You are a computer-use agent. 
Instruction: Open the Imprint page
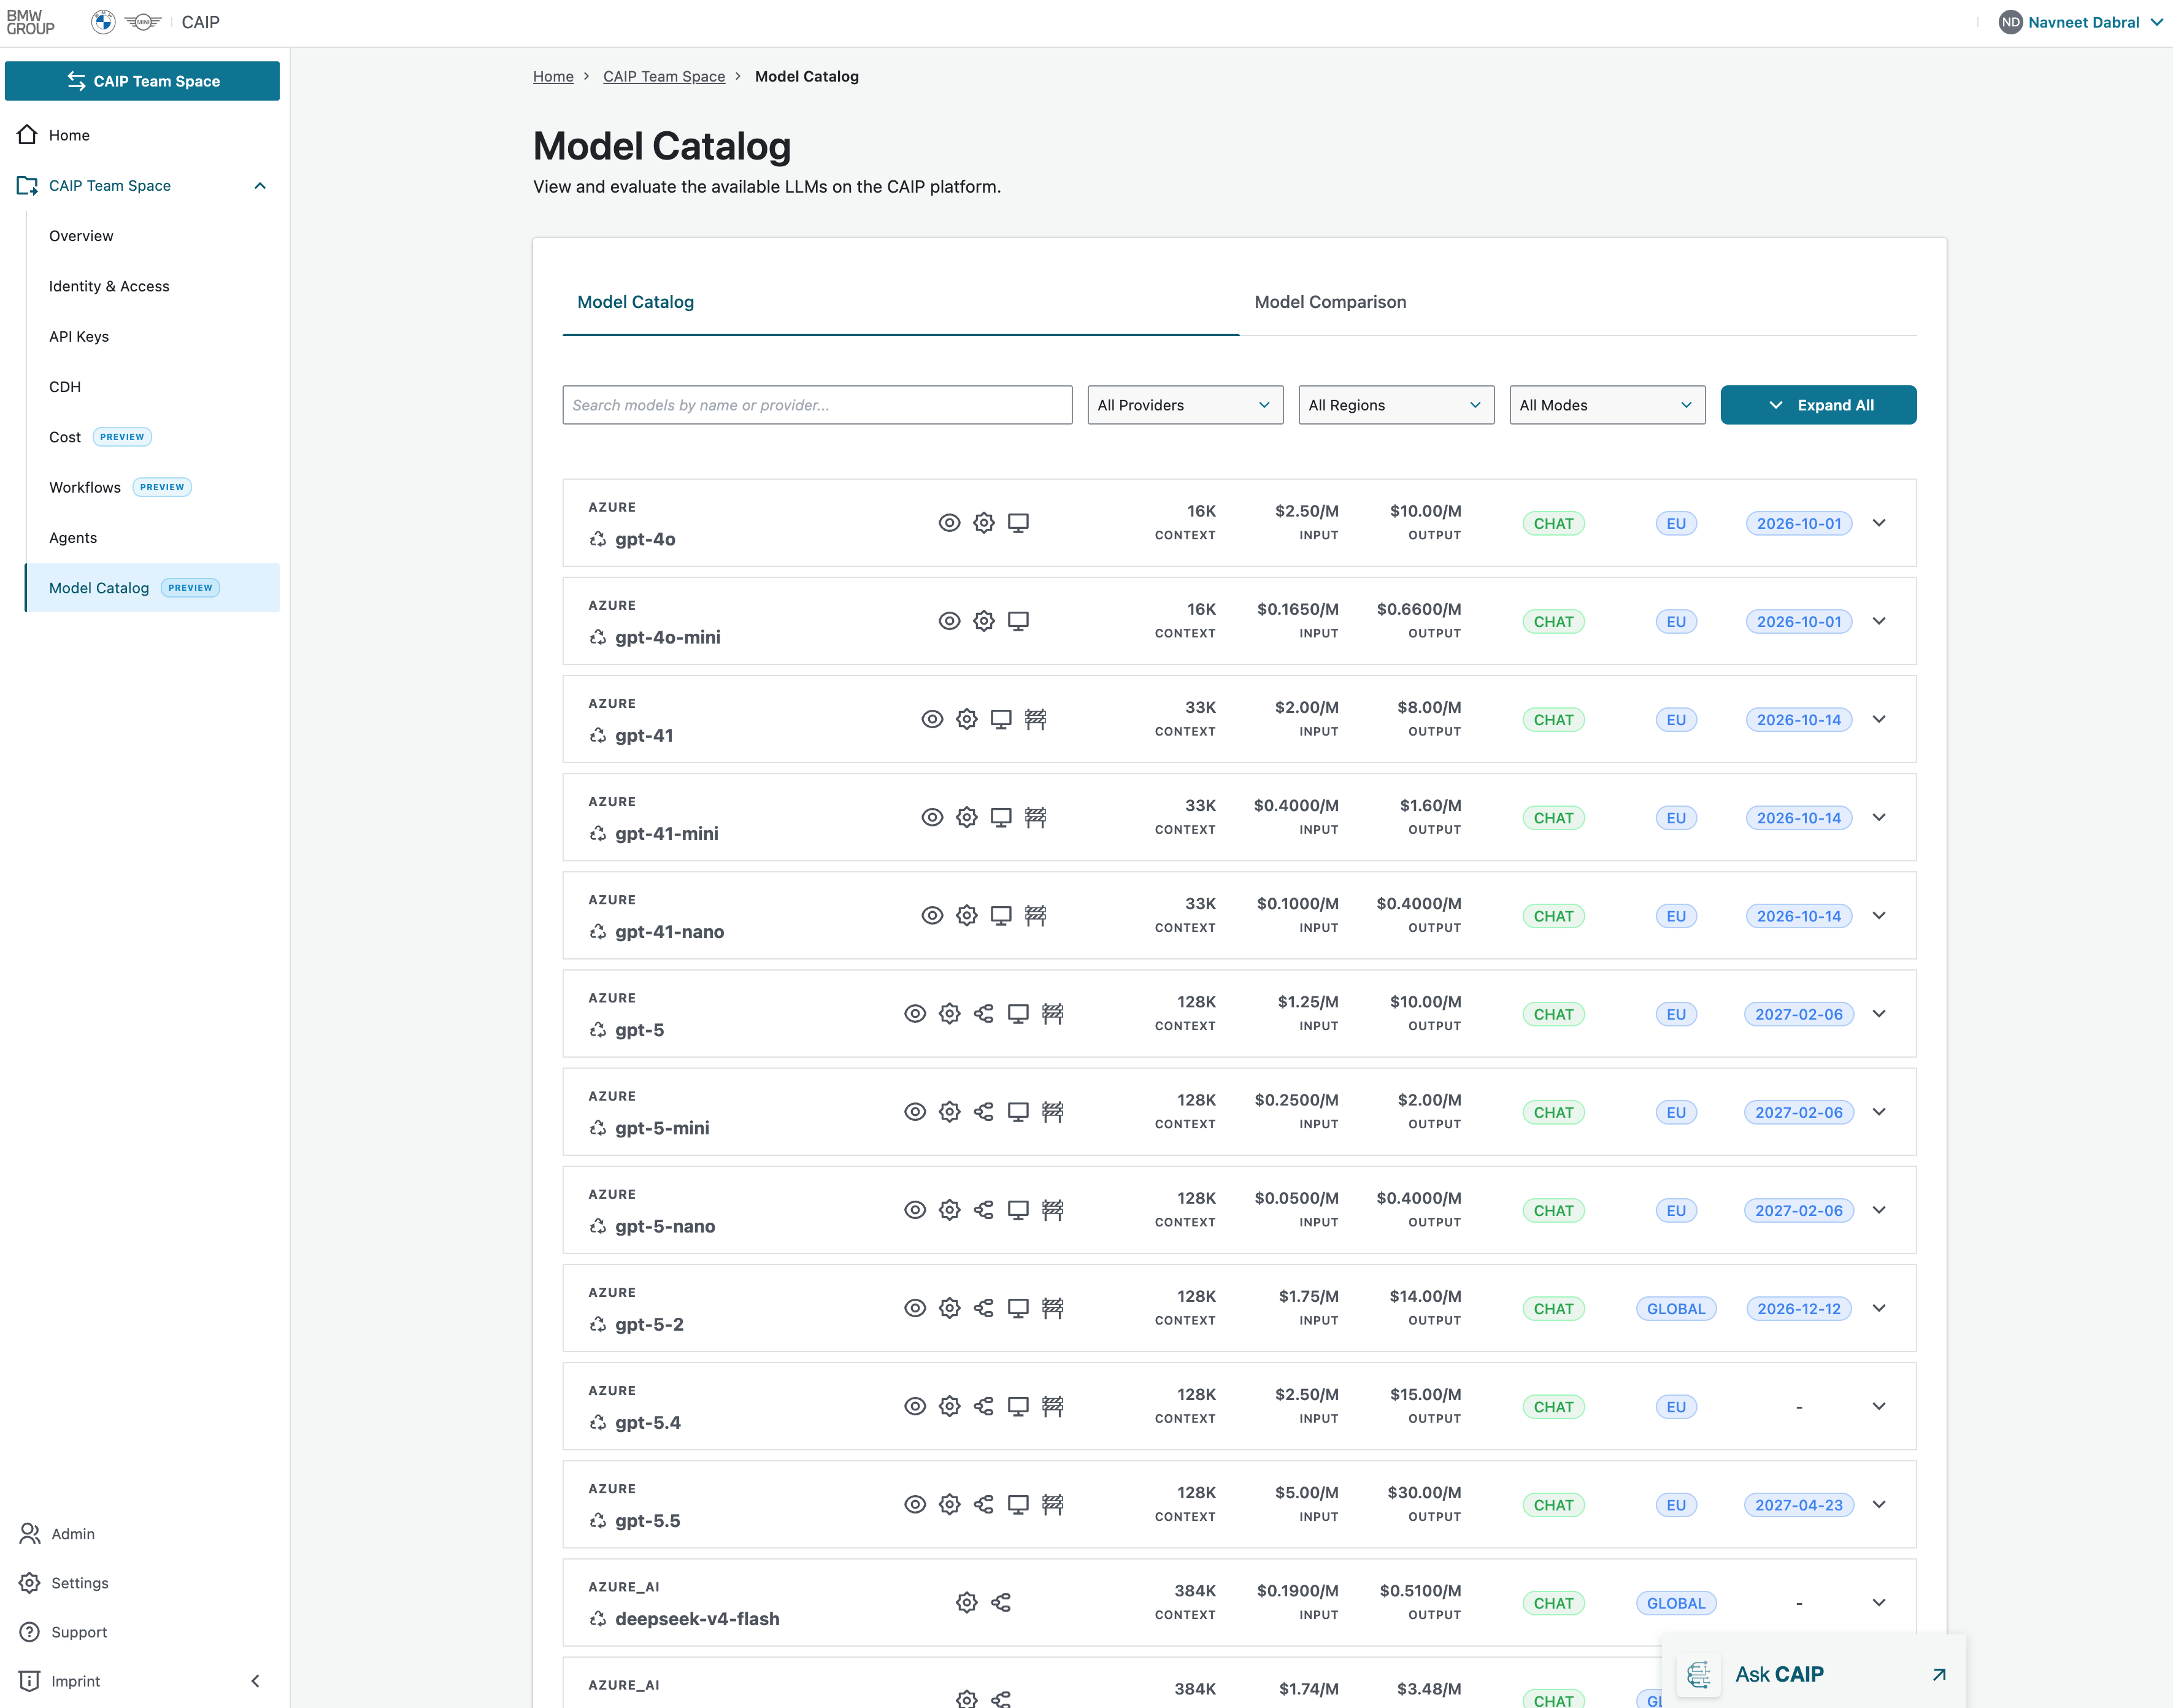[x=76, y=1681]
